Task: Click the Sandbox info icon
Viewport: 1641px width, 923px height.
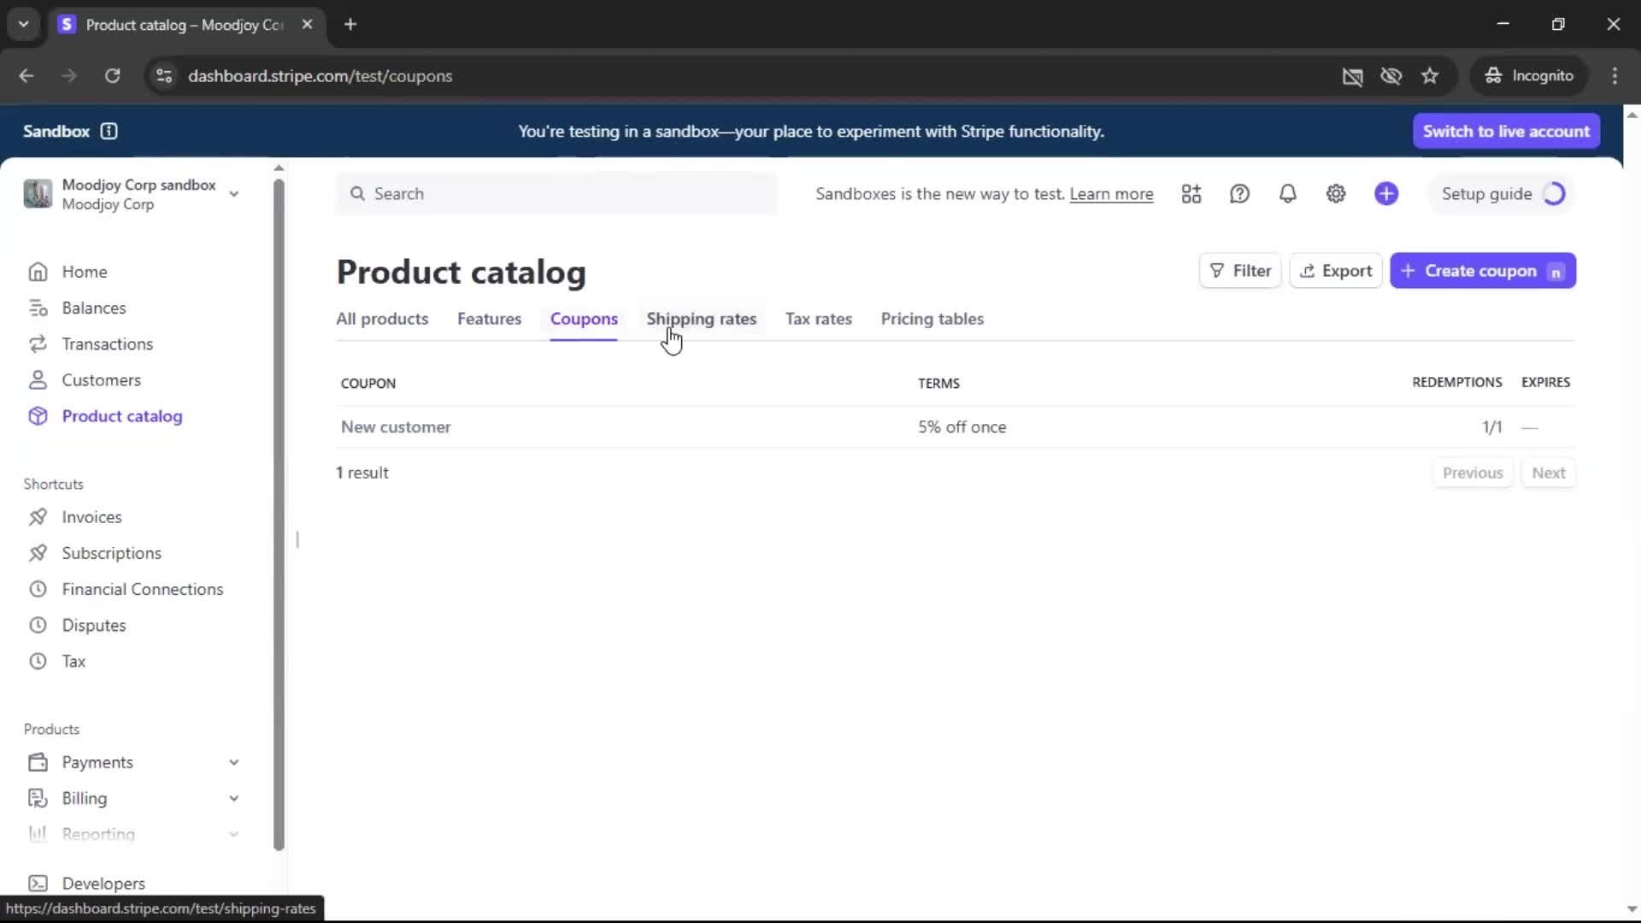Action: (x=109, y=131)
